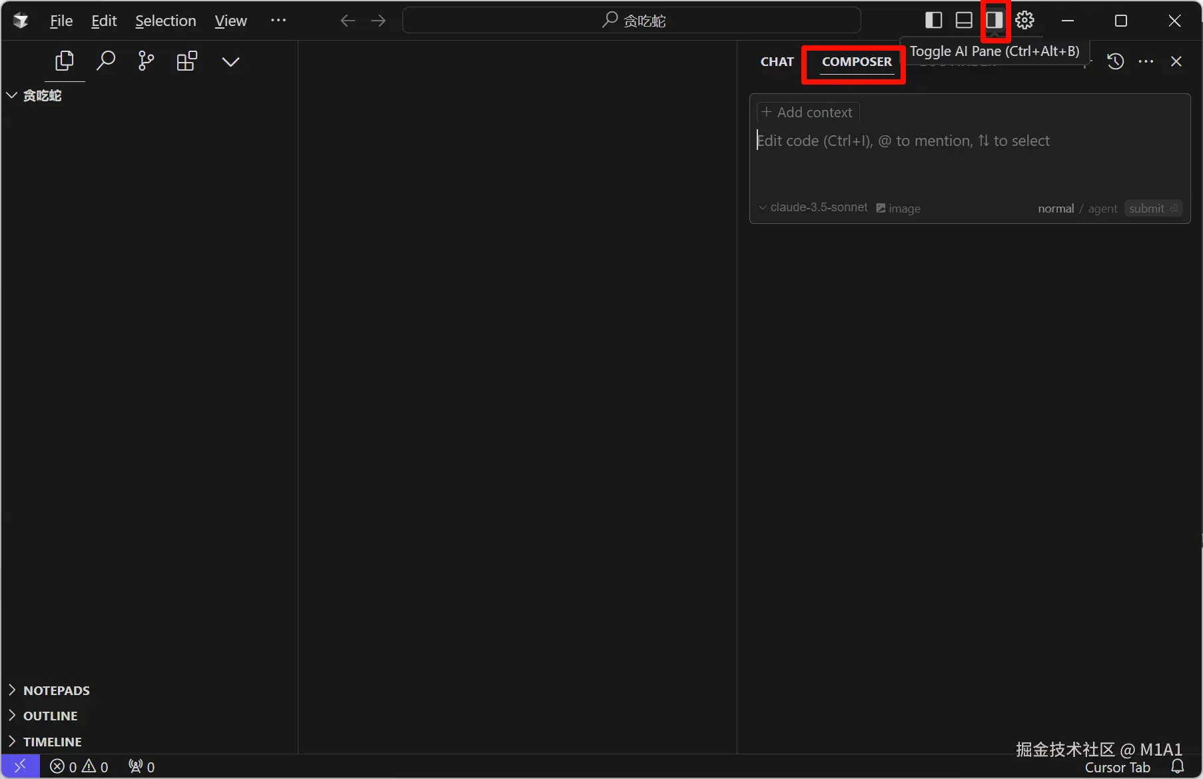Open Source Control branch icon

click(146, 61)
